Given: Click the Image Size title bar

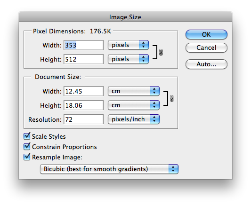Looking at the screenshot, I should pyautogui.click(x=125, y=17).
